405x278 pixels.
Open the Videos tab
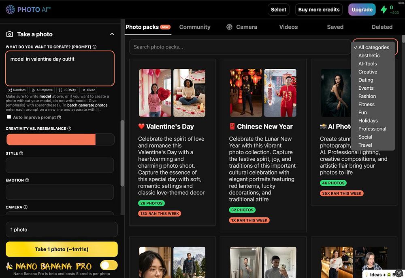tap(288, 27)
